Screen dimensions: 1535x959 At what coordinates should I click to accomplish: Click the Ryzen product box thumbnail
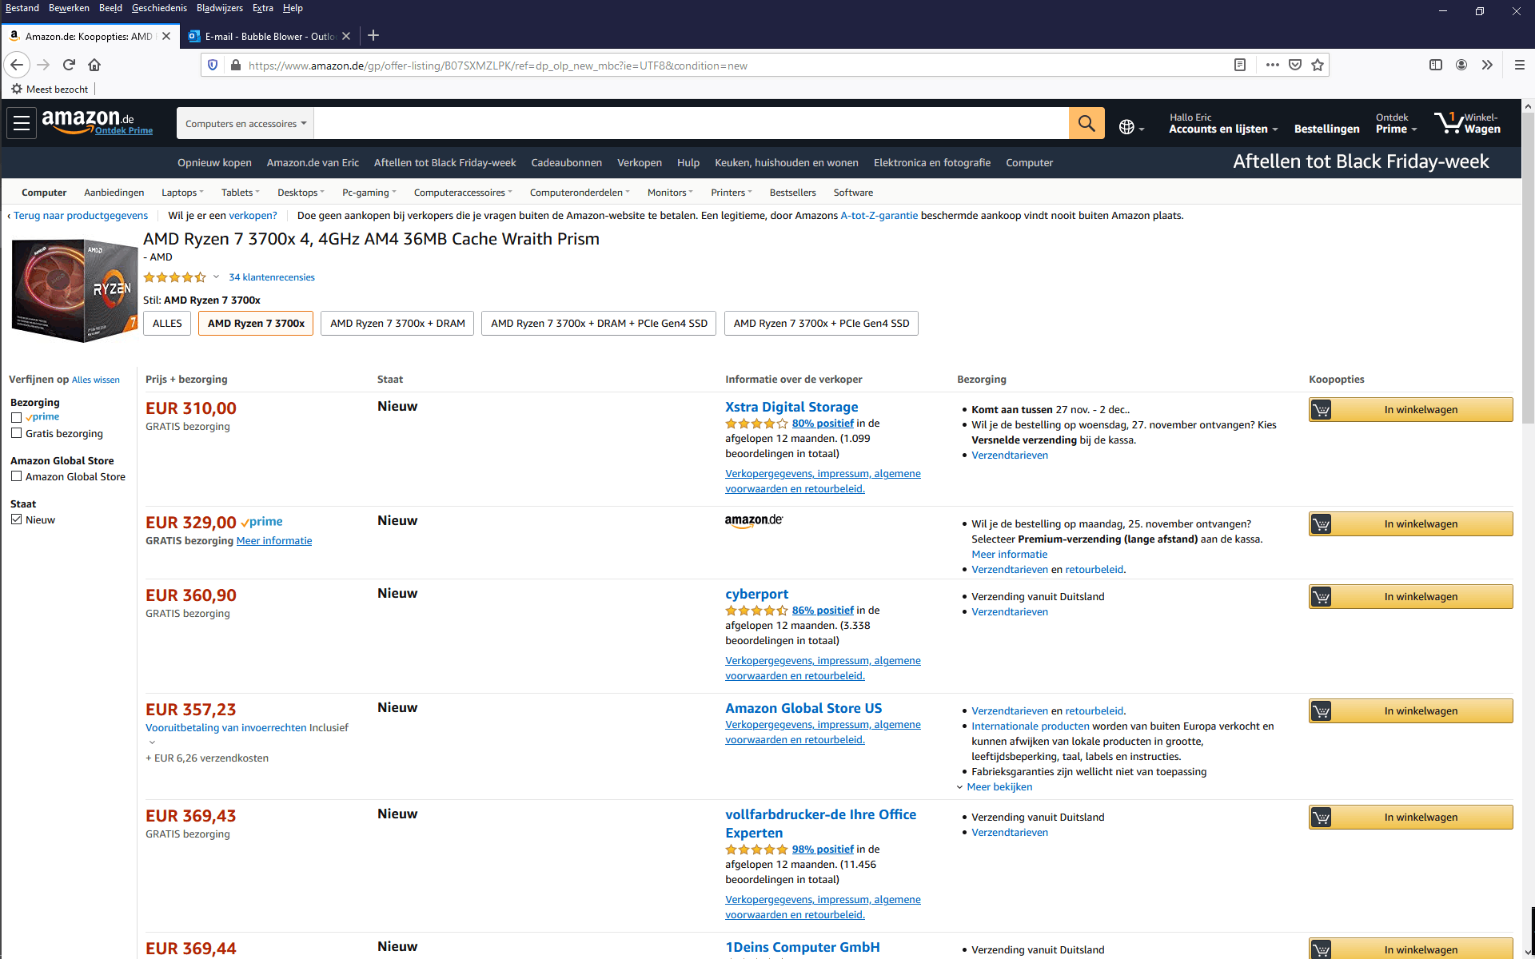[x=74, y=289]
